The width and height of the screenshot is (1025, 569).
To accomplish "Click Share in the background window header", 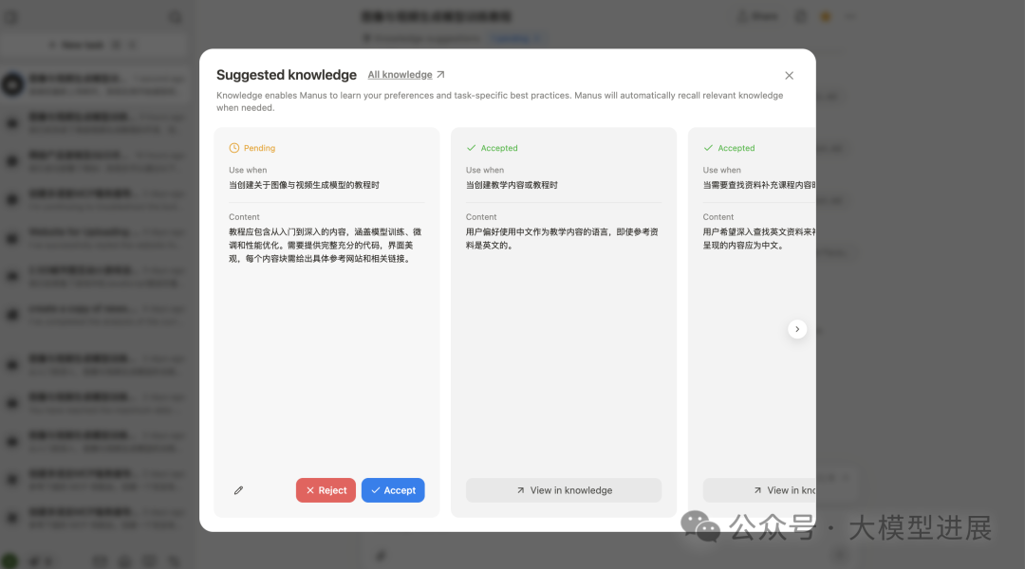I will pos(757,16).
